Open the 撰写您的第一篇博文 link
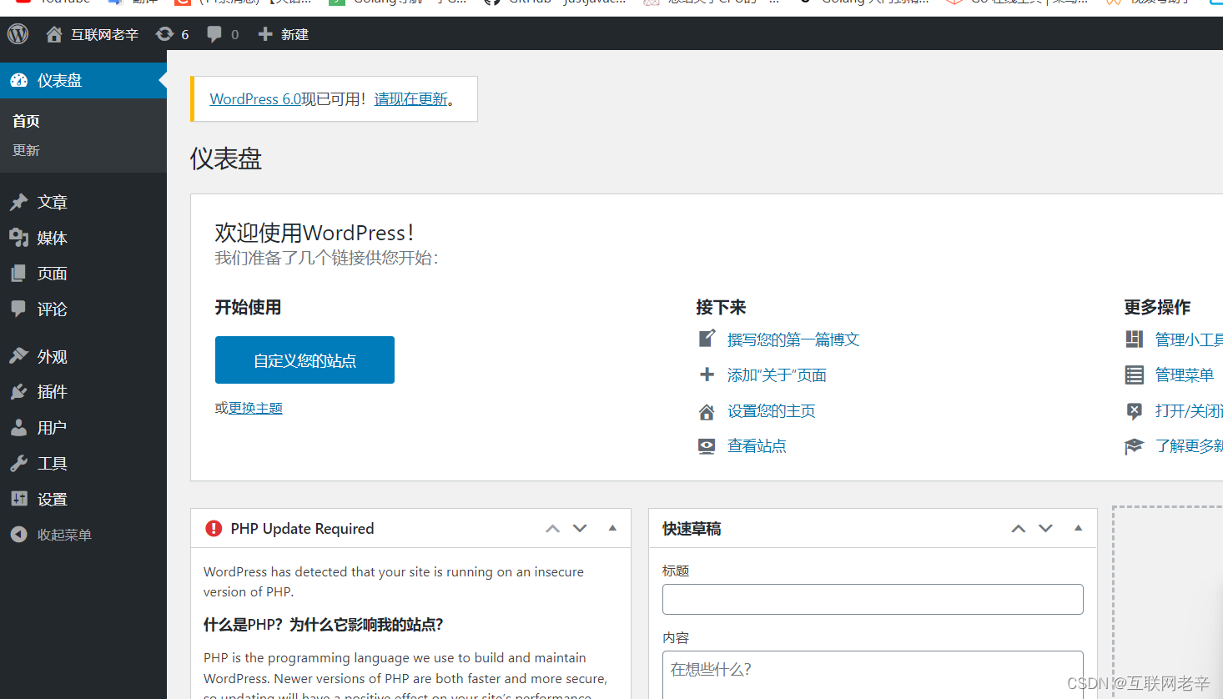This screenshot has height=699, width=1223. (793, 339)
